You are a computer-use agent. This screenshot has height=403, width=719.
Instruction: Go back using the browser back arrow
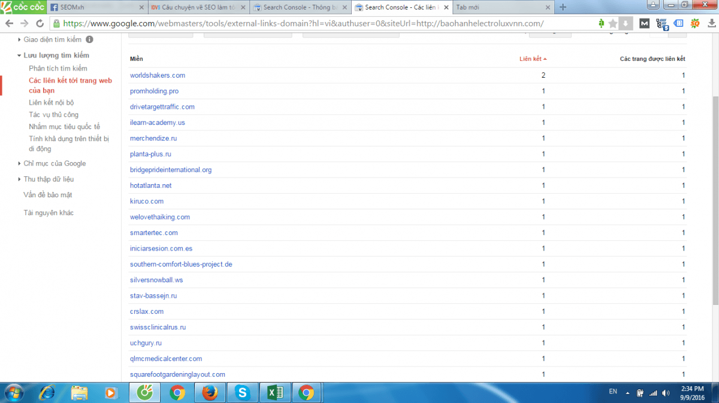point(9,23)
